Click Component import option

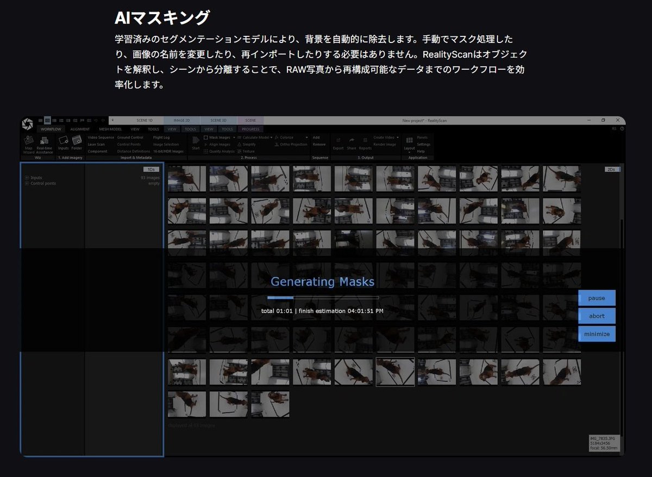click(x=97, y=151)
